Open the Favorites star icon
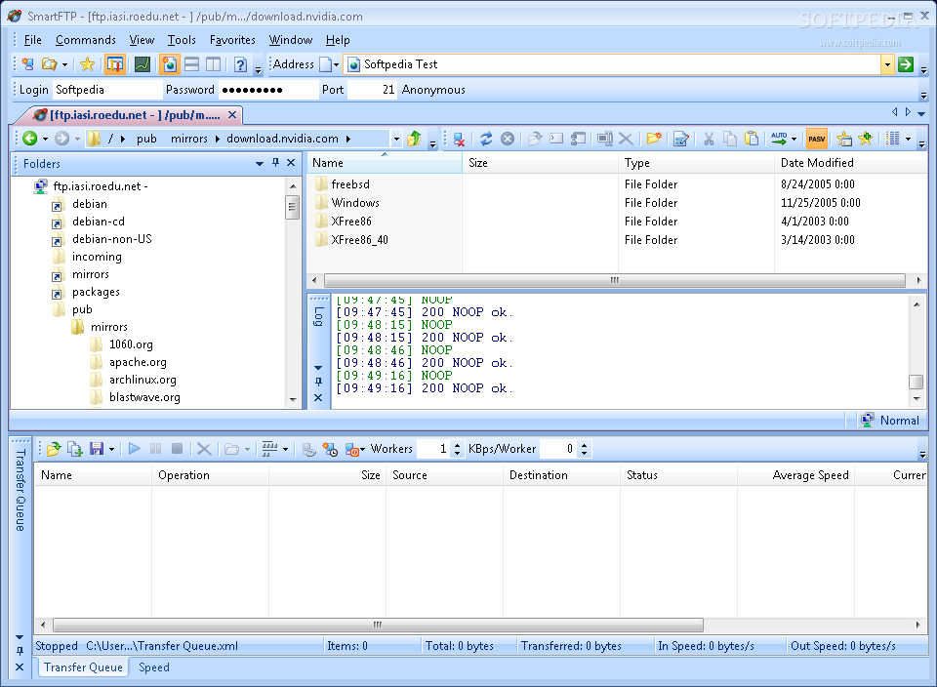This screenshot has height=687, width=937. [x=87, y=64]
